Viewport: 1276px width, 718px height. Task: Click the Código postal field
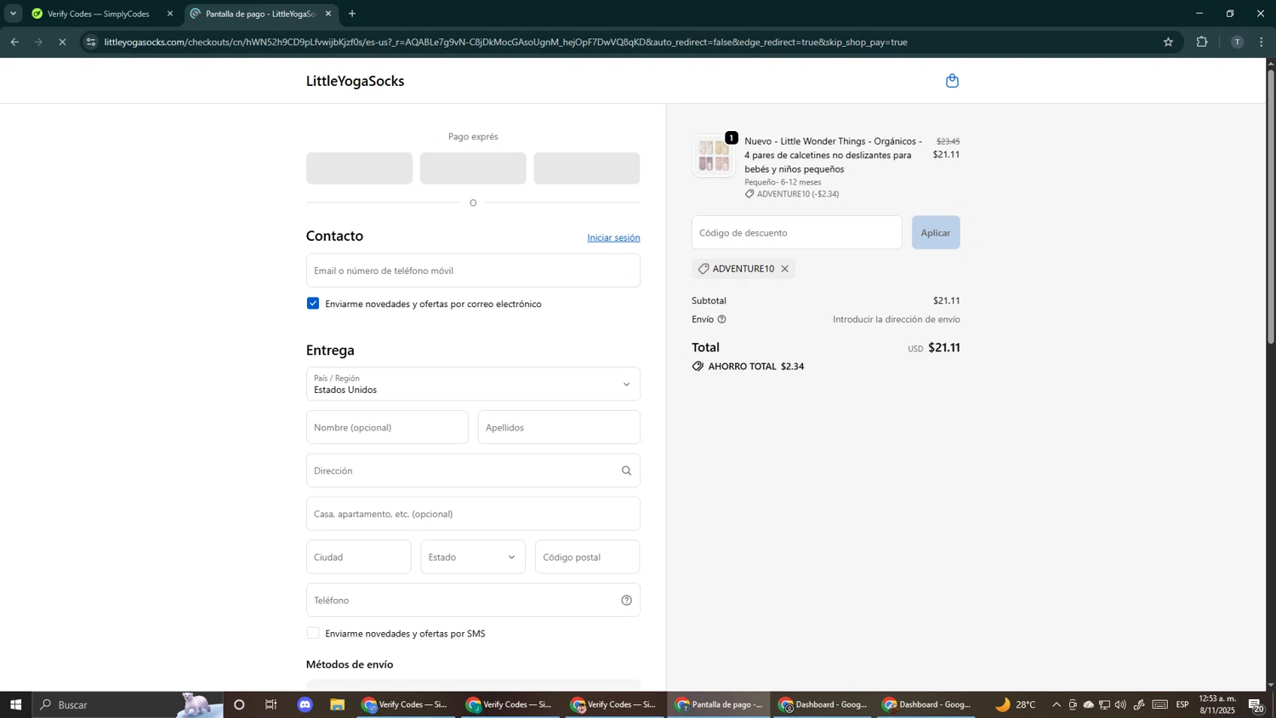588,557
